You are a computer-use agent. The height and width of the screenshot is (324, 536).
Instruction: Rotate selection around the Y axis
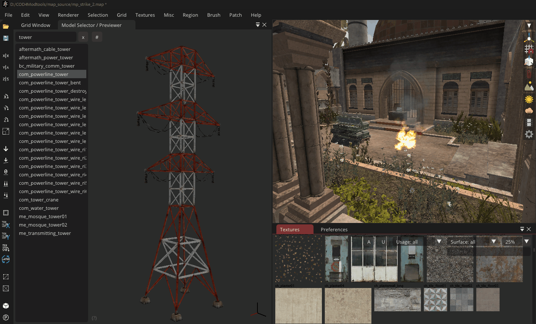[6, 108]
